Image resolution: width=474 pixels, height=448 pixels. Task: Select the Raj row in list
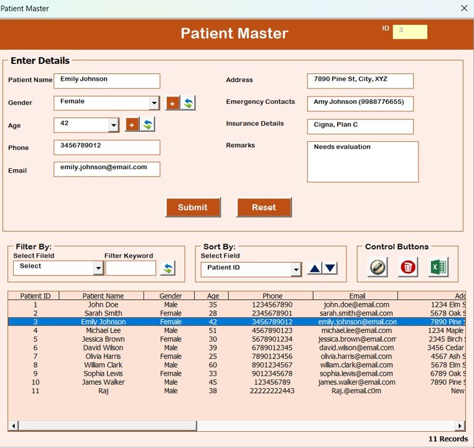236,391
